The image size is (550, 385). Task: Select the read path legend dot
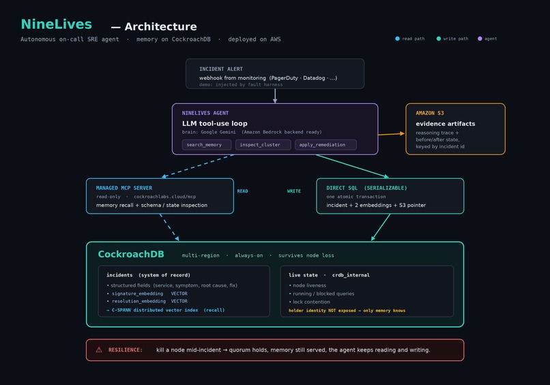[397, 39]
